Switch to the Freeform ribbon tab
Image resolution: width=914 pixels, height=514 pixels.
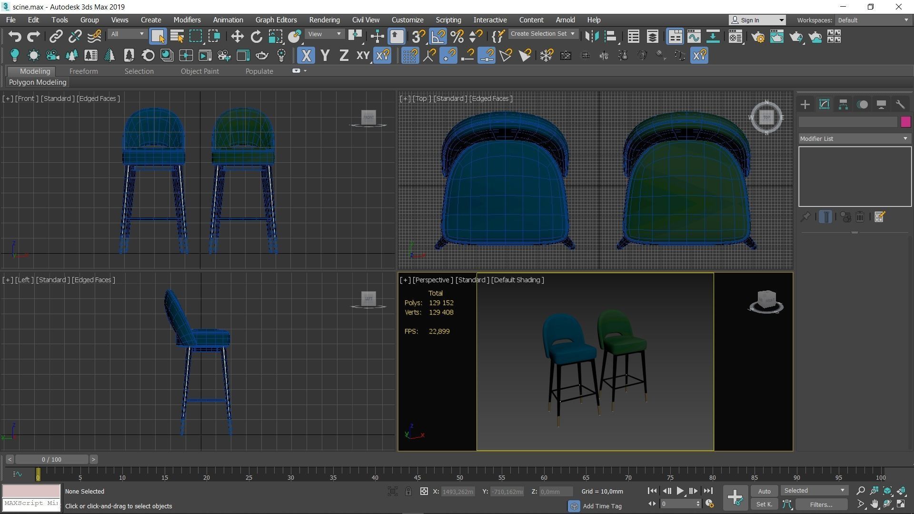[83, 71]
